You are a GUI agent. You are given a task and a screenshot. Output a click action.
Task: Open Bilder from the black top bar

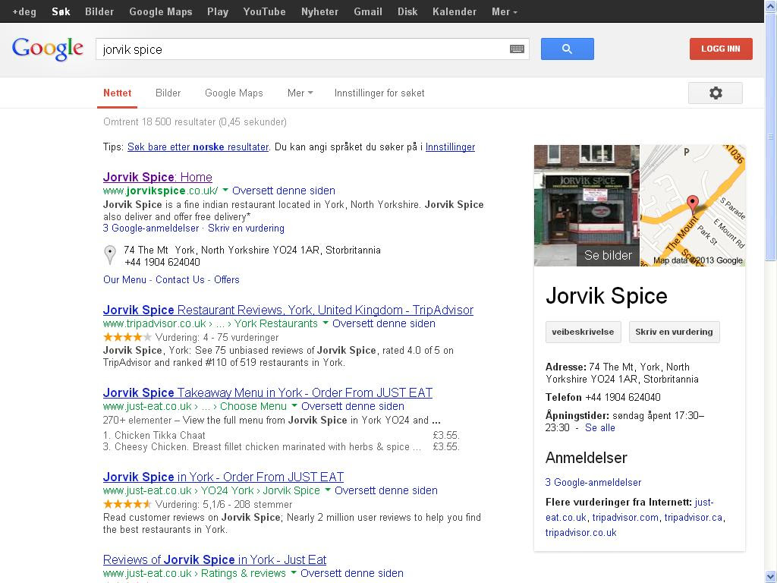click(x=99, y=11)
